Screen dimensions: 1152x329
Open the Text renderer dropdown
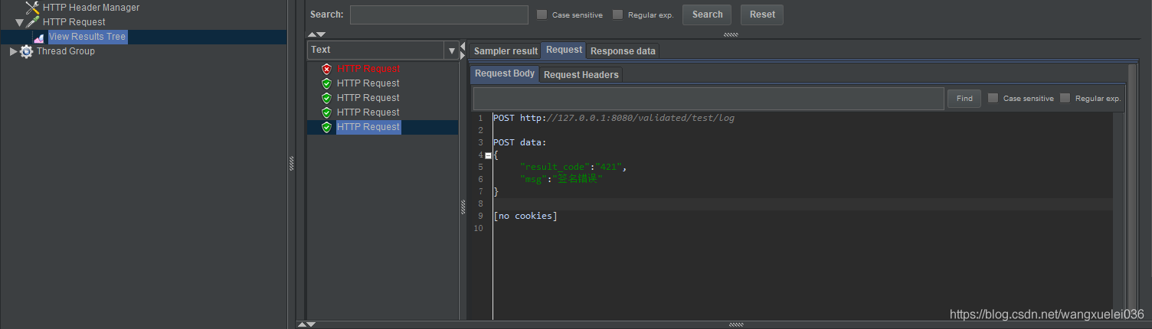coord(450,50)
